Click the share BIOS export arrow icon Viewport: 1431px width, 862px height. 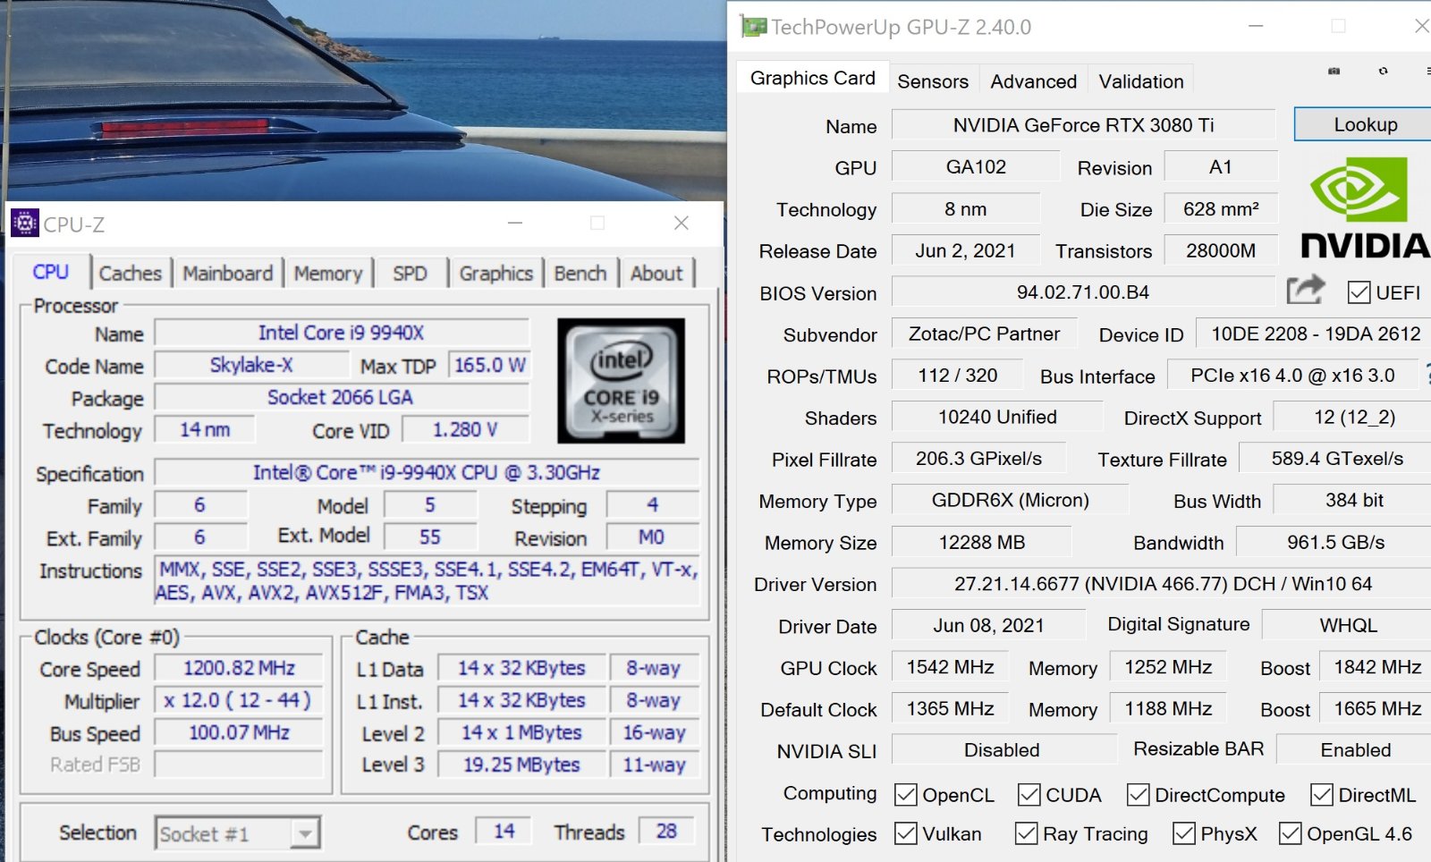coord(1305,290)
